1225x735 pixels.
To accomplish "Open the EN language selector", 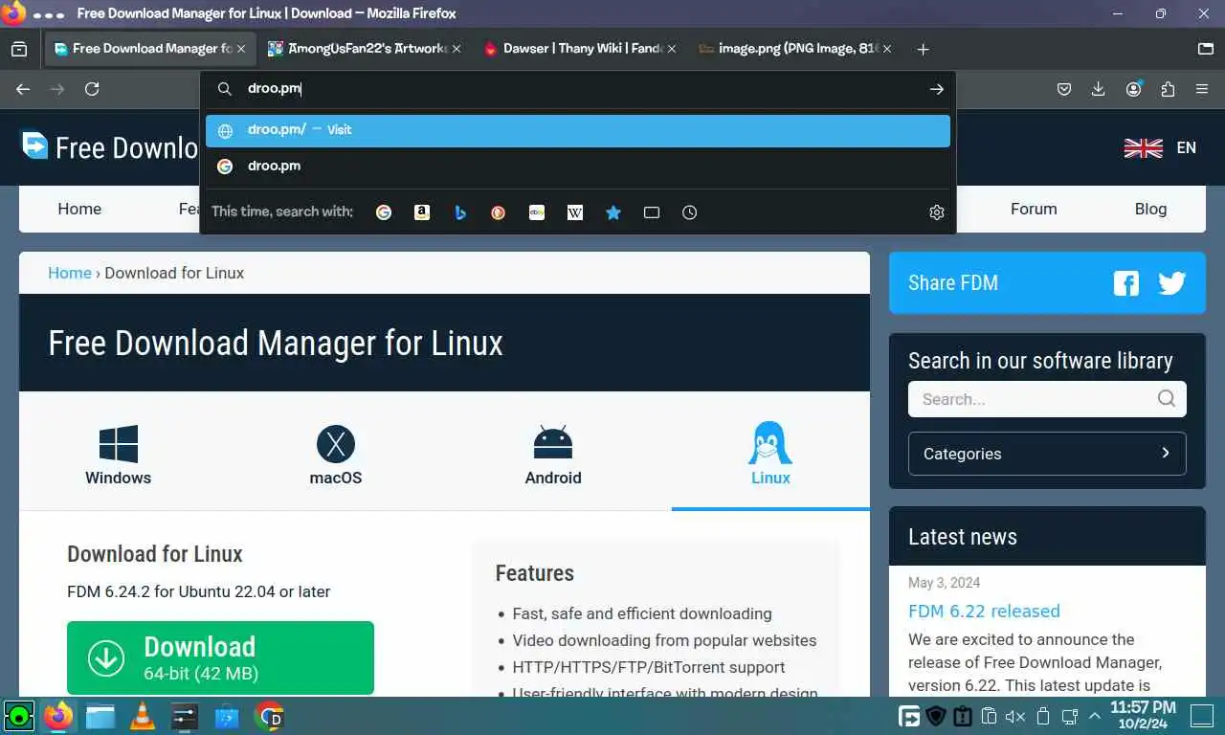I will [x=1186, y=148].
